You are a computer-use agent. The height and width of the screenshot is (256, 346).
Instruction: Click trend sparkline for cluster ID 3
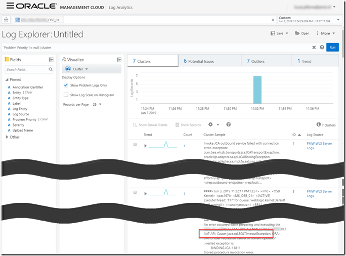coord(162,192)
